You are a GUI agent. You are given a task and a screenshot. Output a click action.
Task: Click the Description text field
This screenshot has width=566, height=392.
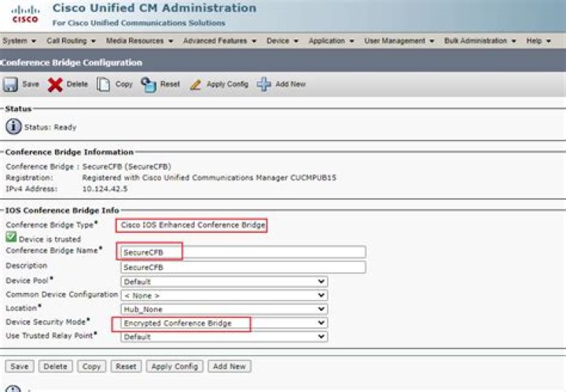pos(243,267)
